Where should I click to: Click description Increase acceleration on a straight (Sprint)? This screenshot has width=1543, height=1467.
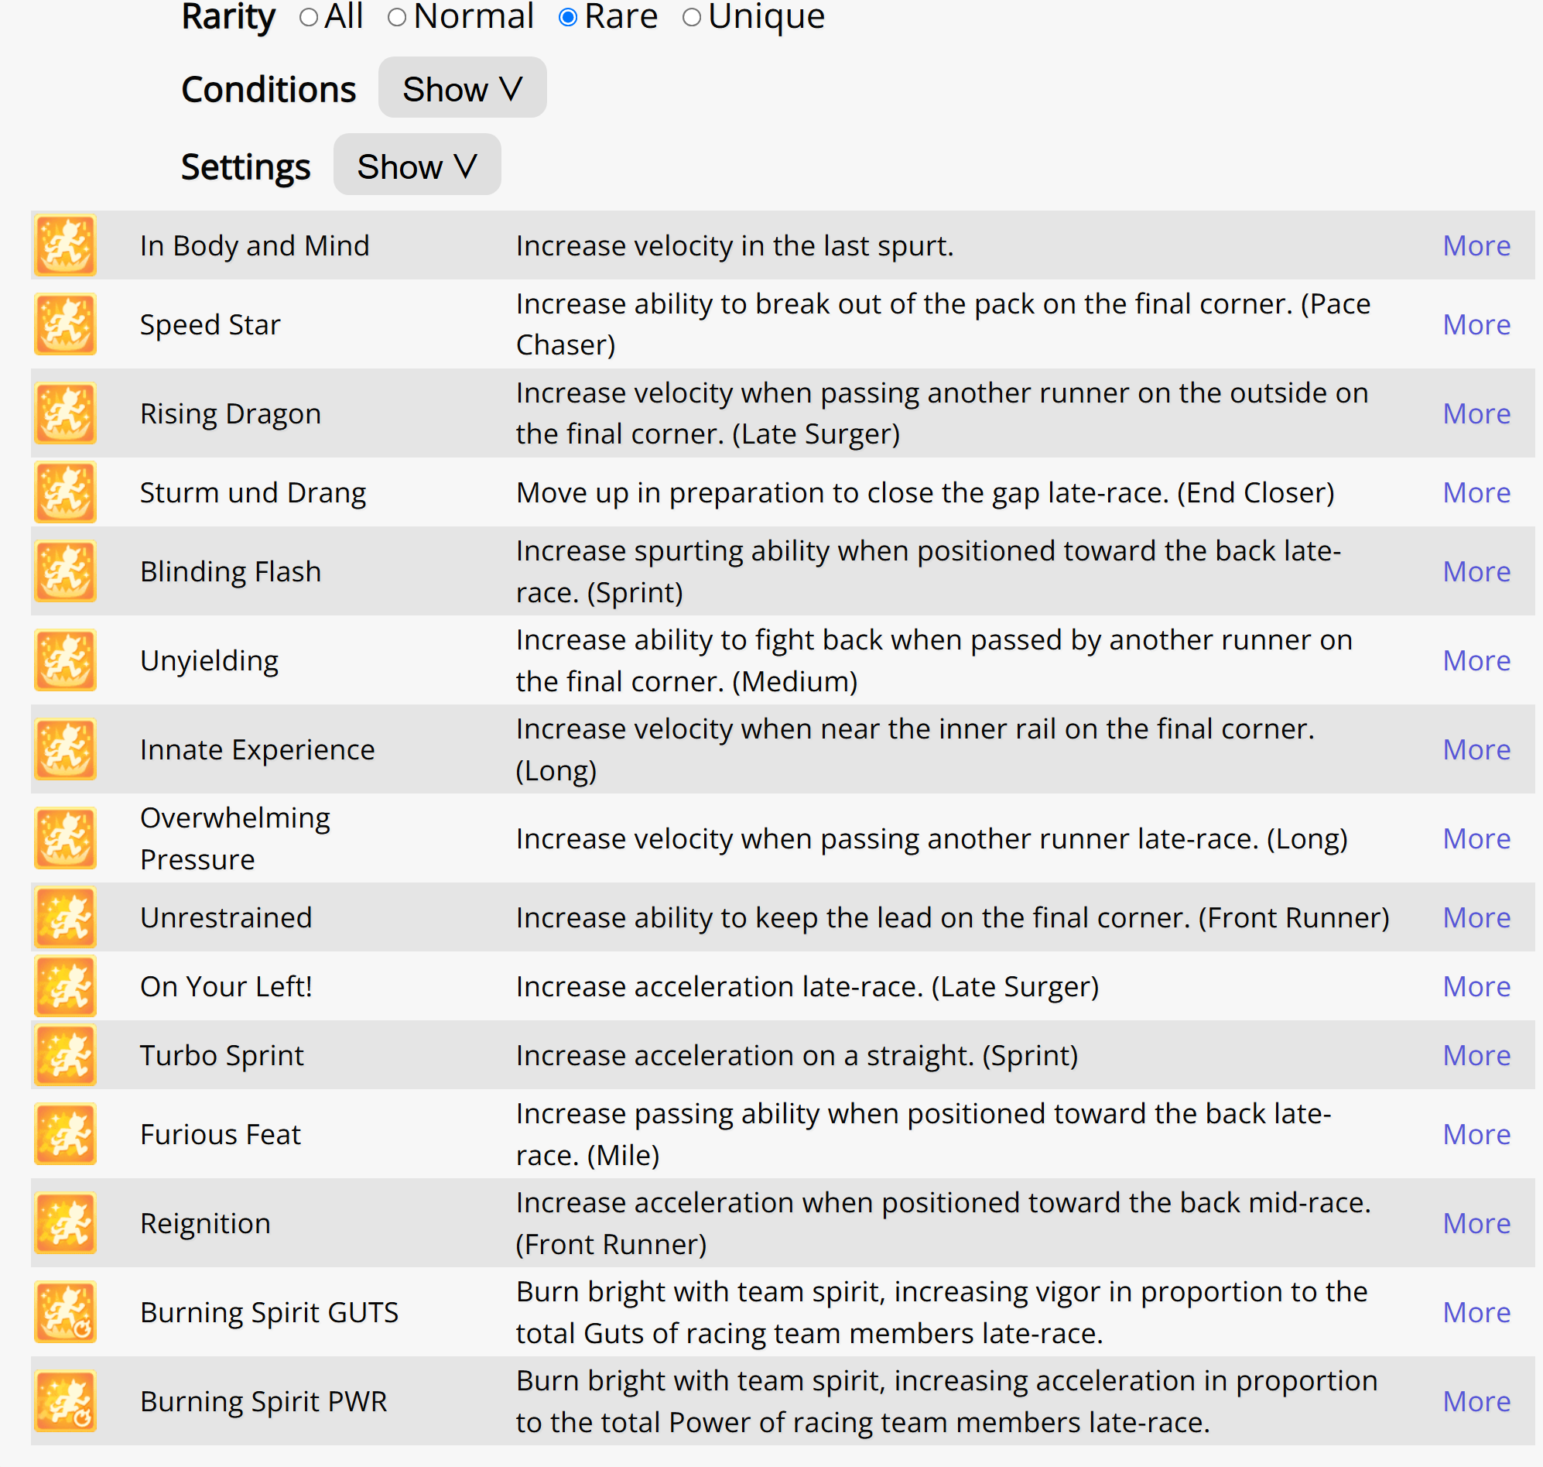(797, 1057)
